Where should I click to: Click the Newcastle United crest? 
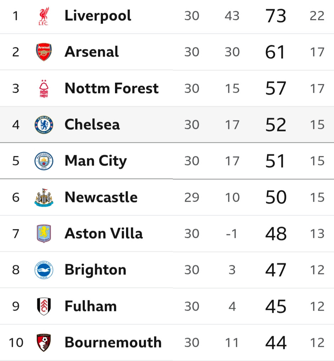[44, 197]
